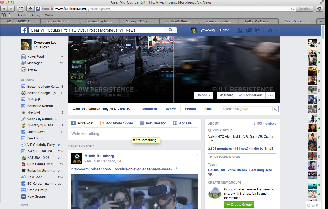Open post options chevron on Micah's post

(197, 155)
